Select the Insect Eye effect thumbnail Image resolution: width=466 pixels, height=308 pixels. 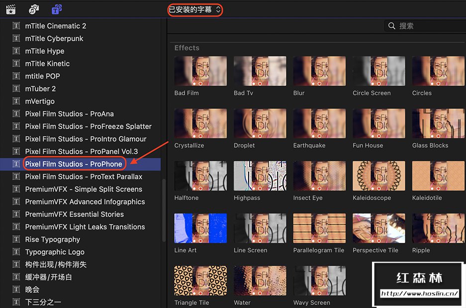click(x=319, y=176)
